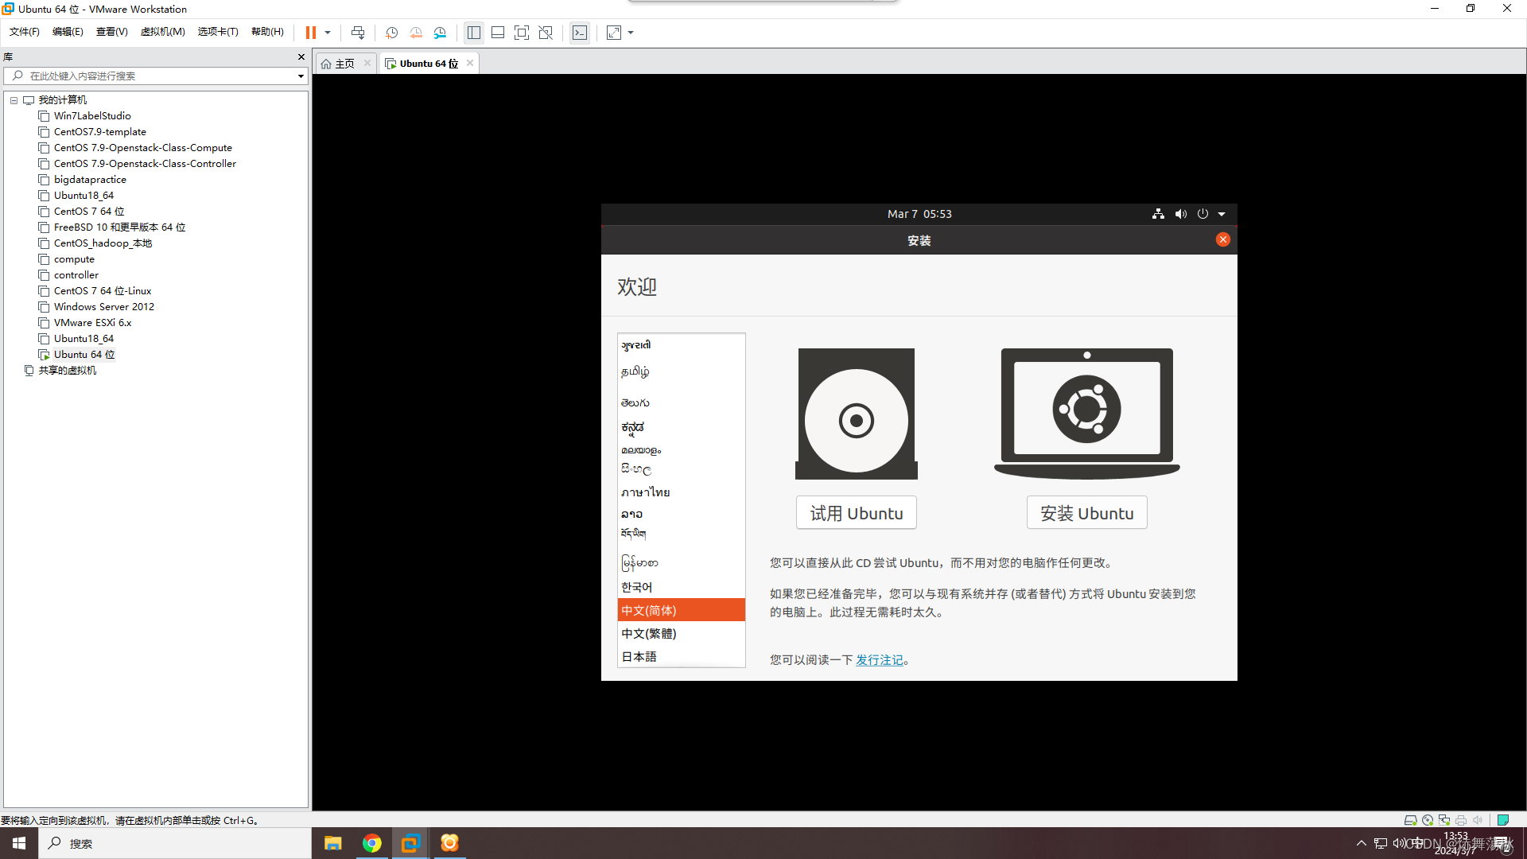
Task: Toggle the console view icon
Action: (x=581, y=33)
